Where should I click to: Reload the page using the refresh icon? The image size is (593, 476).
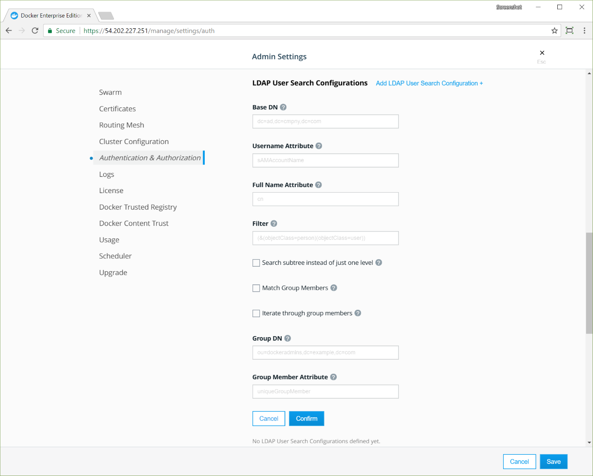(x=35, y=31)
